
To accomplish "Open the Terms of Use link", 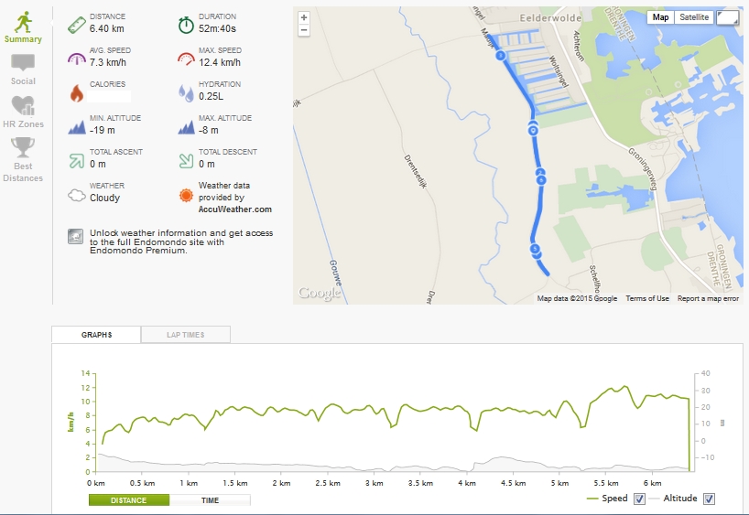I will click(647, 298).
